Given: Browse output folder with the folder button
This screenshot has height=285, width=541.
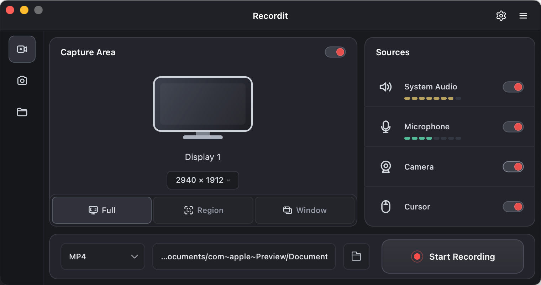Looking at the screenshot, I should pyautogui.click(x=356, y=256).
